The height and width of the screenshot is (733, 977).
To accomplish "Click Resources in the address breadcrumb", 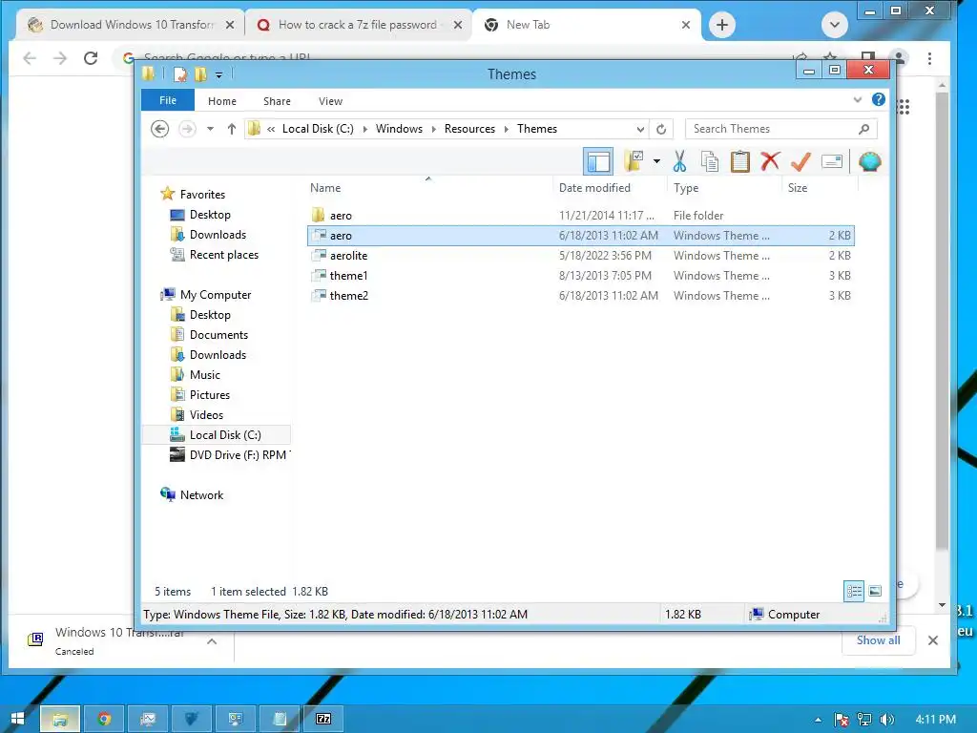I will point(469,129).
